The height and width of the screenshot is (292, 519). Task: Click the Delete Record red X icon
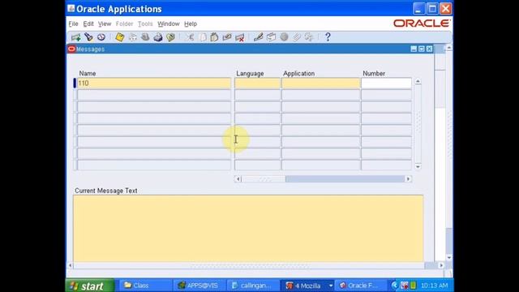coord(240,37)
